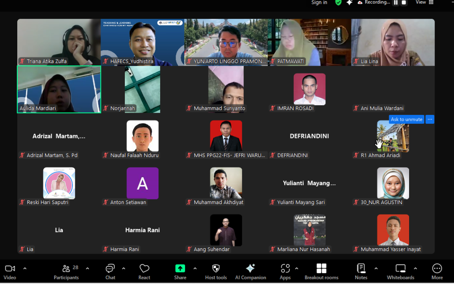Stop the recording
Viewport: 454px width, 284px height.
(404, 3)
